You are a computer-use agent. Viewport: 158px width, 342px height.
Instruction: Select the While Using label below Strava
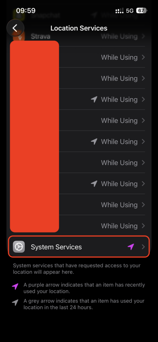[119, 57]
